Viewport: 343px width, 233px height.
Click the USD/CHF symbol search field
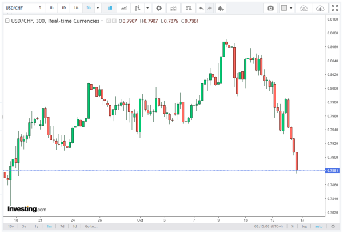pyautogui.click(x=18, y=8)
